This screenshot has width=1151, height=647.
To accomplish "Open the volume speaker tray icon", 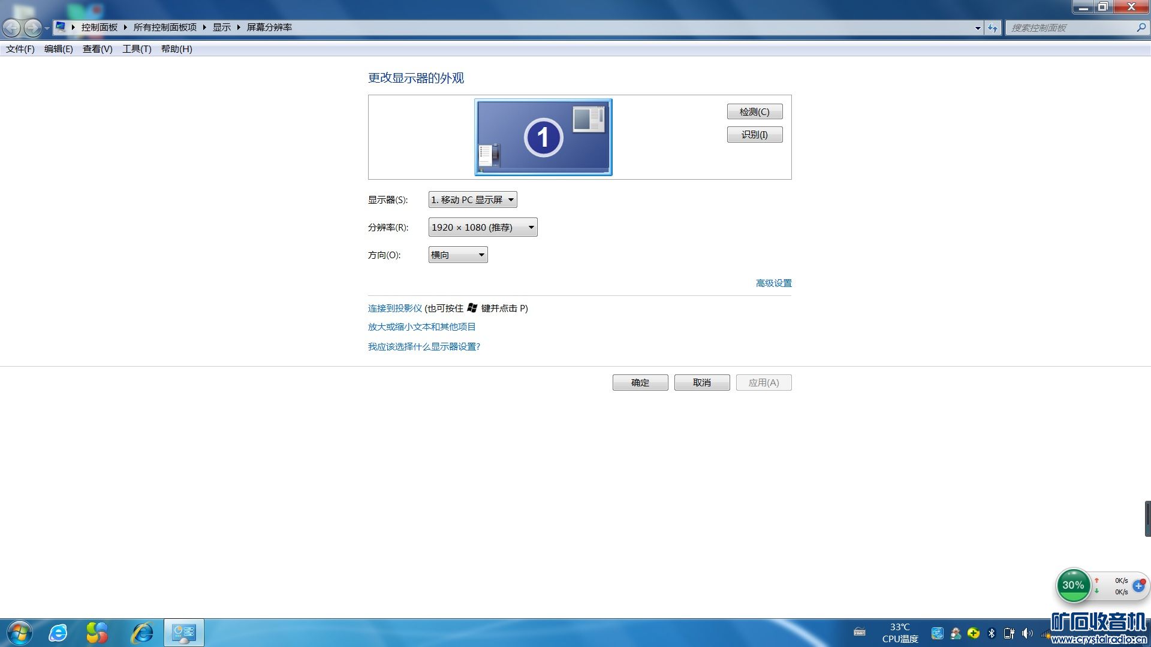I will [x=1027, y=633].
